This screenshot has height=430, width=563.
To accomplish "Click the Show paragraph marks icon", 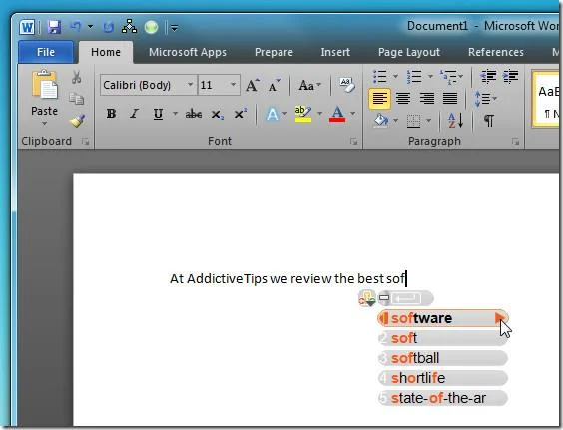I will coord(489,121).
